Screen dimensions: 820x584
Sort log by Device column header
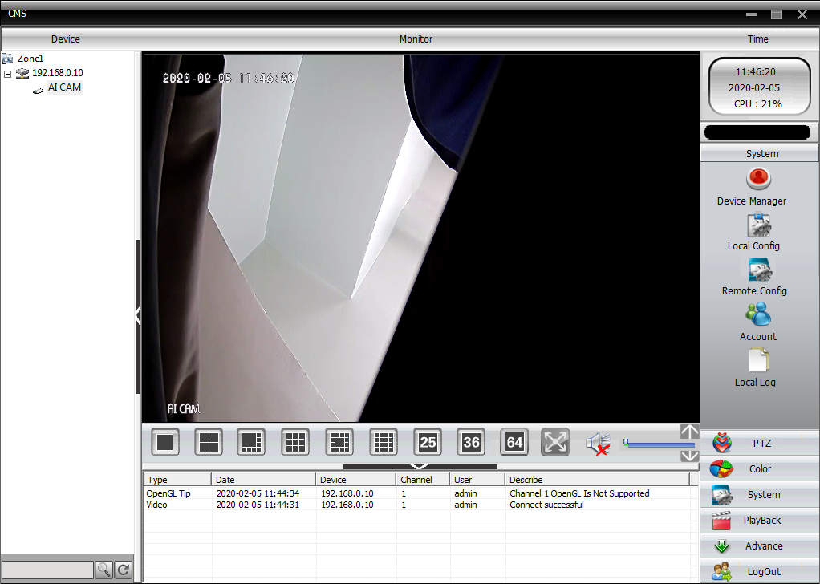355,480
